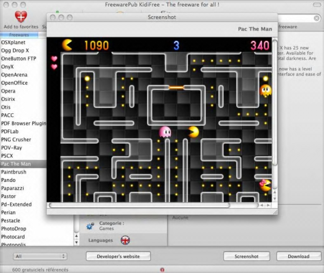Click the details pane scroll-up arrow

tap(77, 236)
